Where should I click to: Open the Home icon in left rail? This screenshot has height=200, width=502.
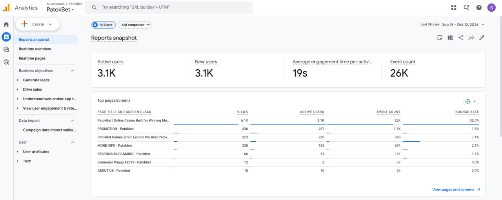click(6, 24)
